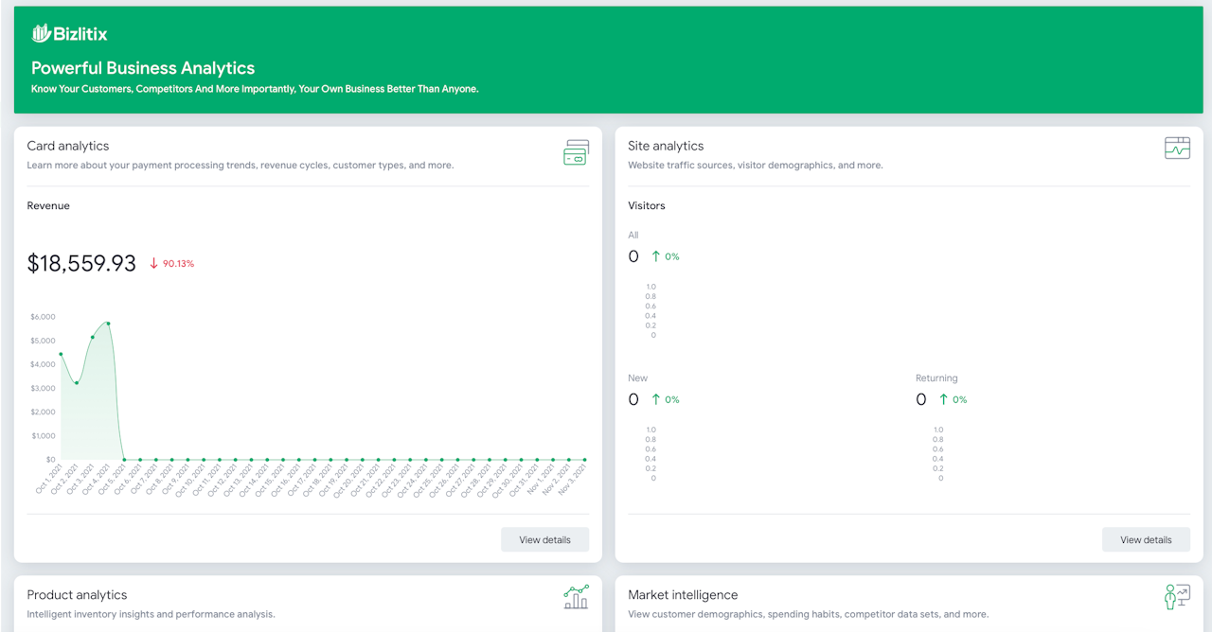Click the Product analytics bar chart icon
Image resolution: width=1212 pixels, height=632 pixels.
[576, 596]
